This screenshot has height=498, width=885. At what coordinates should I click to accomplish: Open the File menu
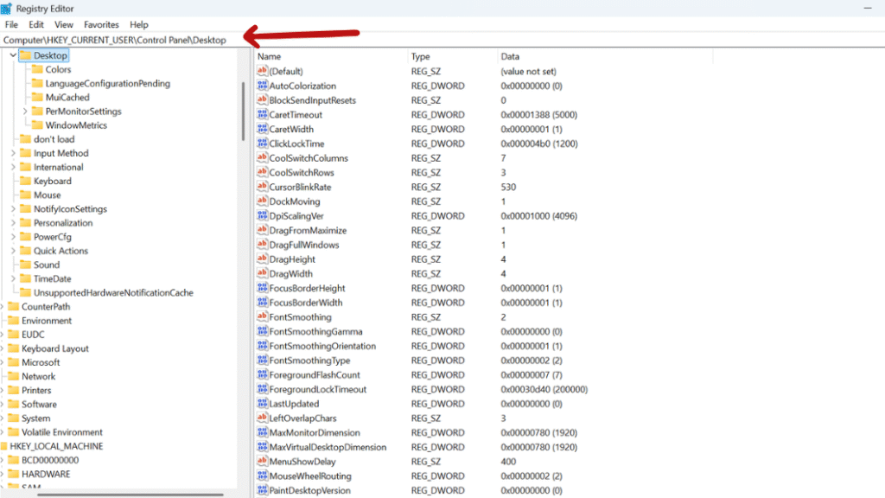[11, 25]
